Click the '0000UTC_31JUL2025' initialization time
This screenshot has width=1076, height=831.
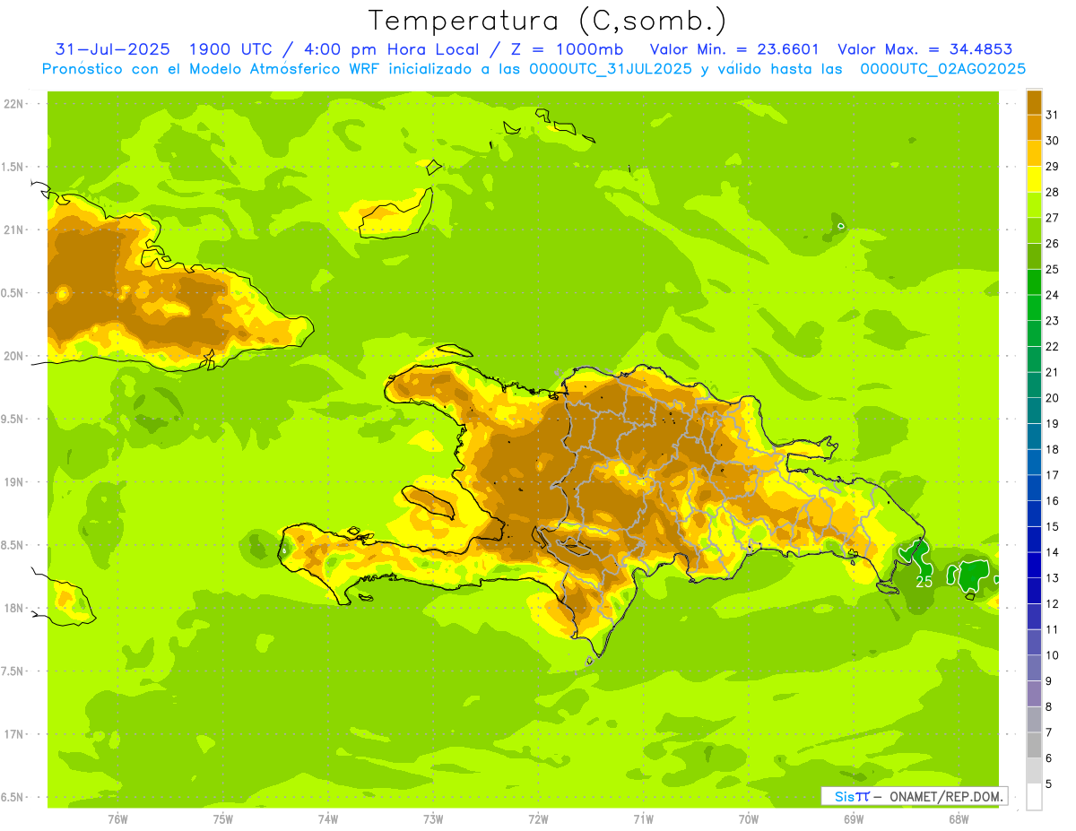611,69
